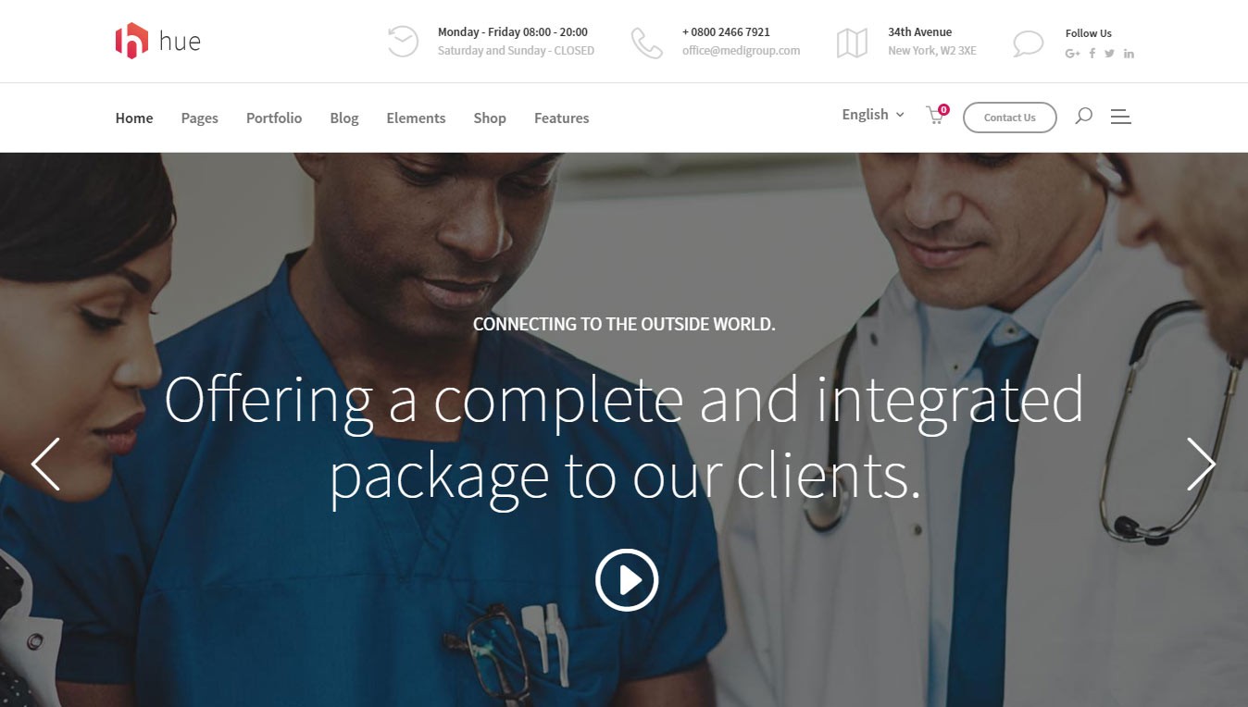Click the Contact Us button
1248x707 pixels.
pos(1009,118)
